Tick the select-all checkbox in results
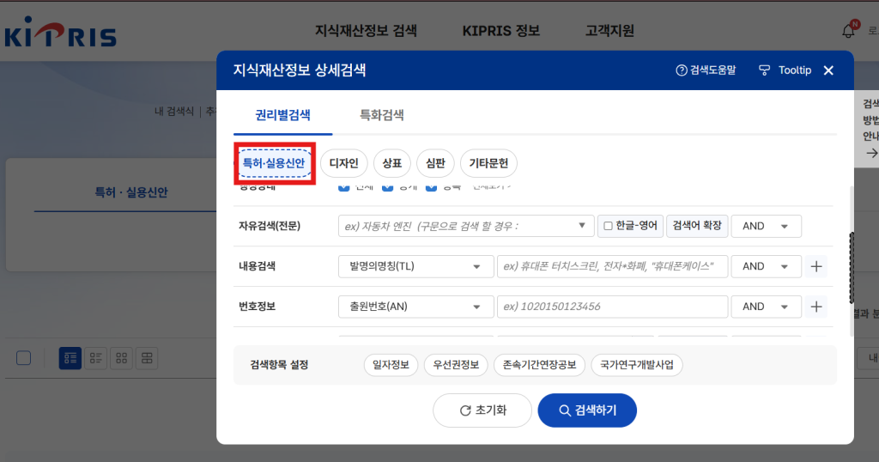This screenshot has height=462, width=879. tap(23, 358)
